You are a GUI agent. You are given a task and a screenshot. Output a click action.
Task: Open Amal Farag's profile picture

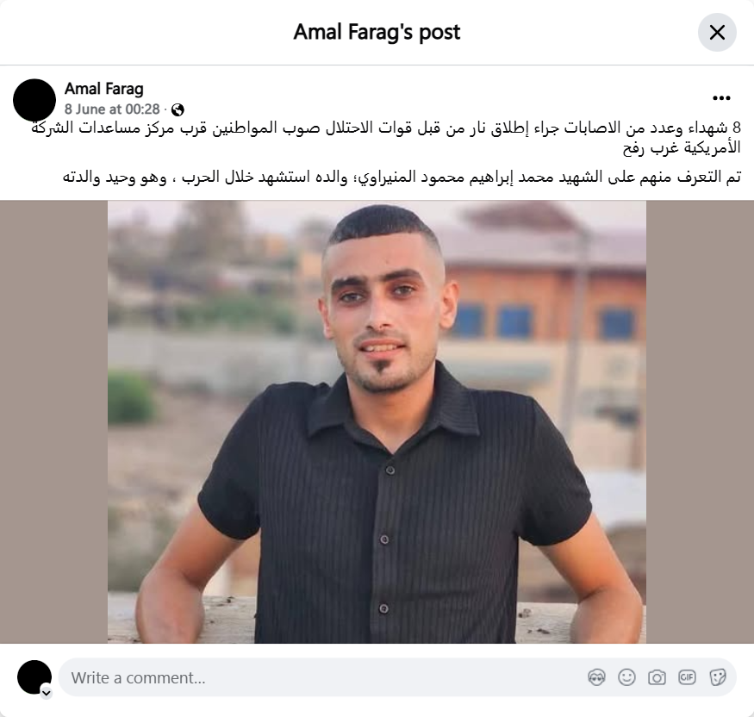pyautogui.click(x=34, y=100)
